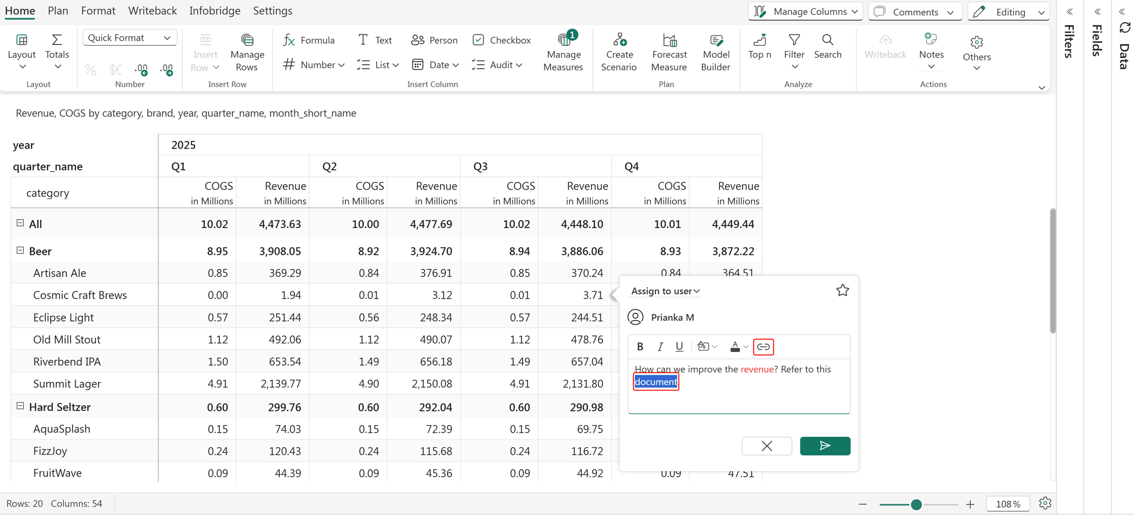Open the Search tool in Analyze group

tap(827, 47)
